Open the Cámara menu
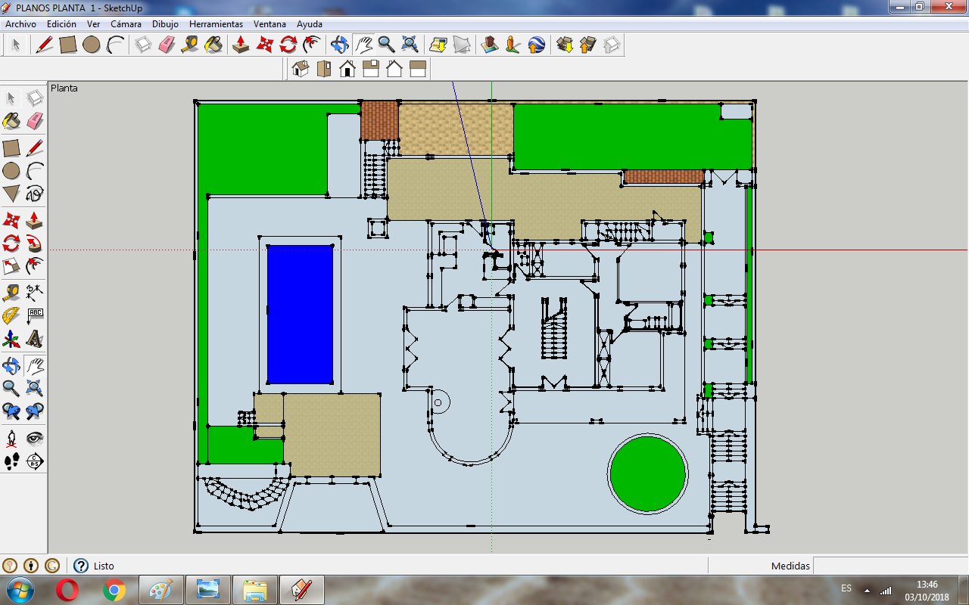 (126, 24)
